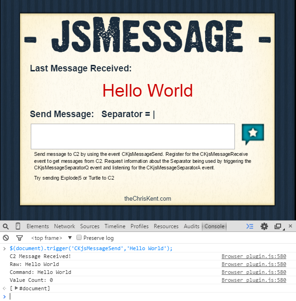Toggle mobile device emulation icon
Image resolution: width=296 pixels, height=301 pixels.
[18, 226]
